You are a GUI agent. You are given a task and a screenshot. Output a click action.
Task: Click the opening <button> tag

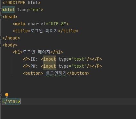(x=33, y=73)
